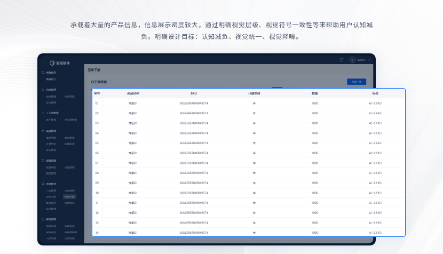
Task: Select the 上下游管理 sidebar heading
Action: tap(52, 113)
